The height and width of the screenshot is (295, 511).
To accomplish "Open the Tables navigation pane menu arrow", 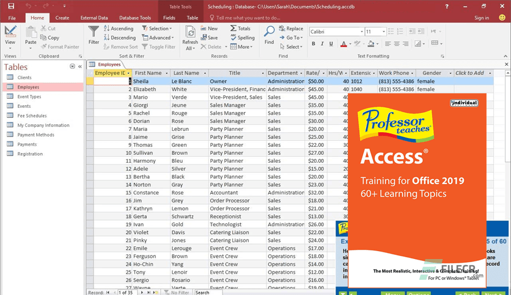I will pyautogui.click(x=72, y=66).
